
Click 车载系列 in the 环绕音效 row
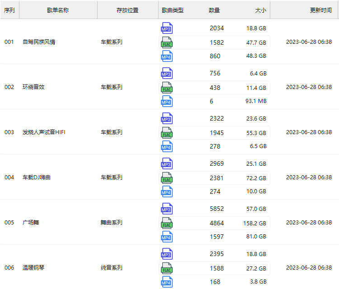[x=112, y=87]
